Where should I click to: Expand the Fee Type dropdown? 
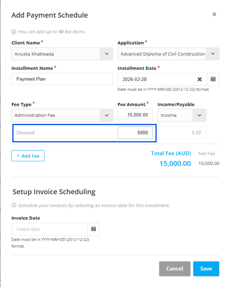point(107,115)
